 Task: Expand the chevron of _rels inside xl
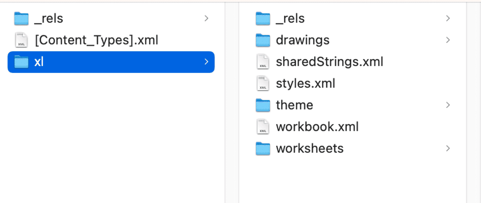pyautogui.click(x=448, y=19)
